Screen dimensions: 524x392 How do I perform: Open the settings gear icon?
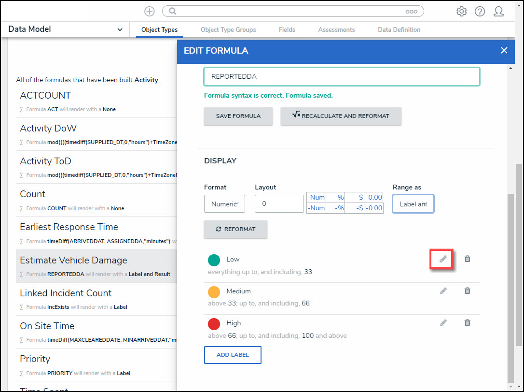(x=461, y=12)
